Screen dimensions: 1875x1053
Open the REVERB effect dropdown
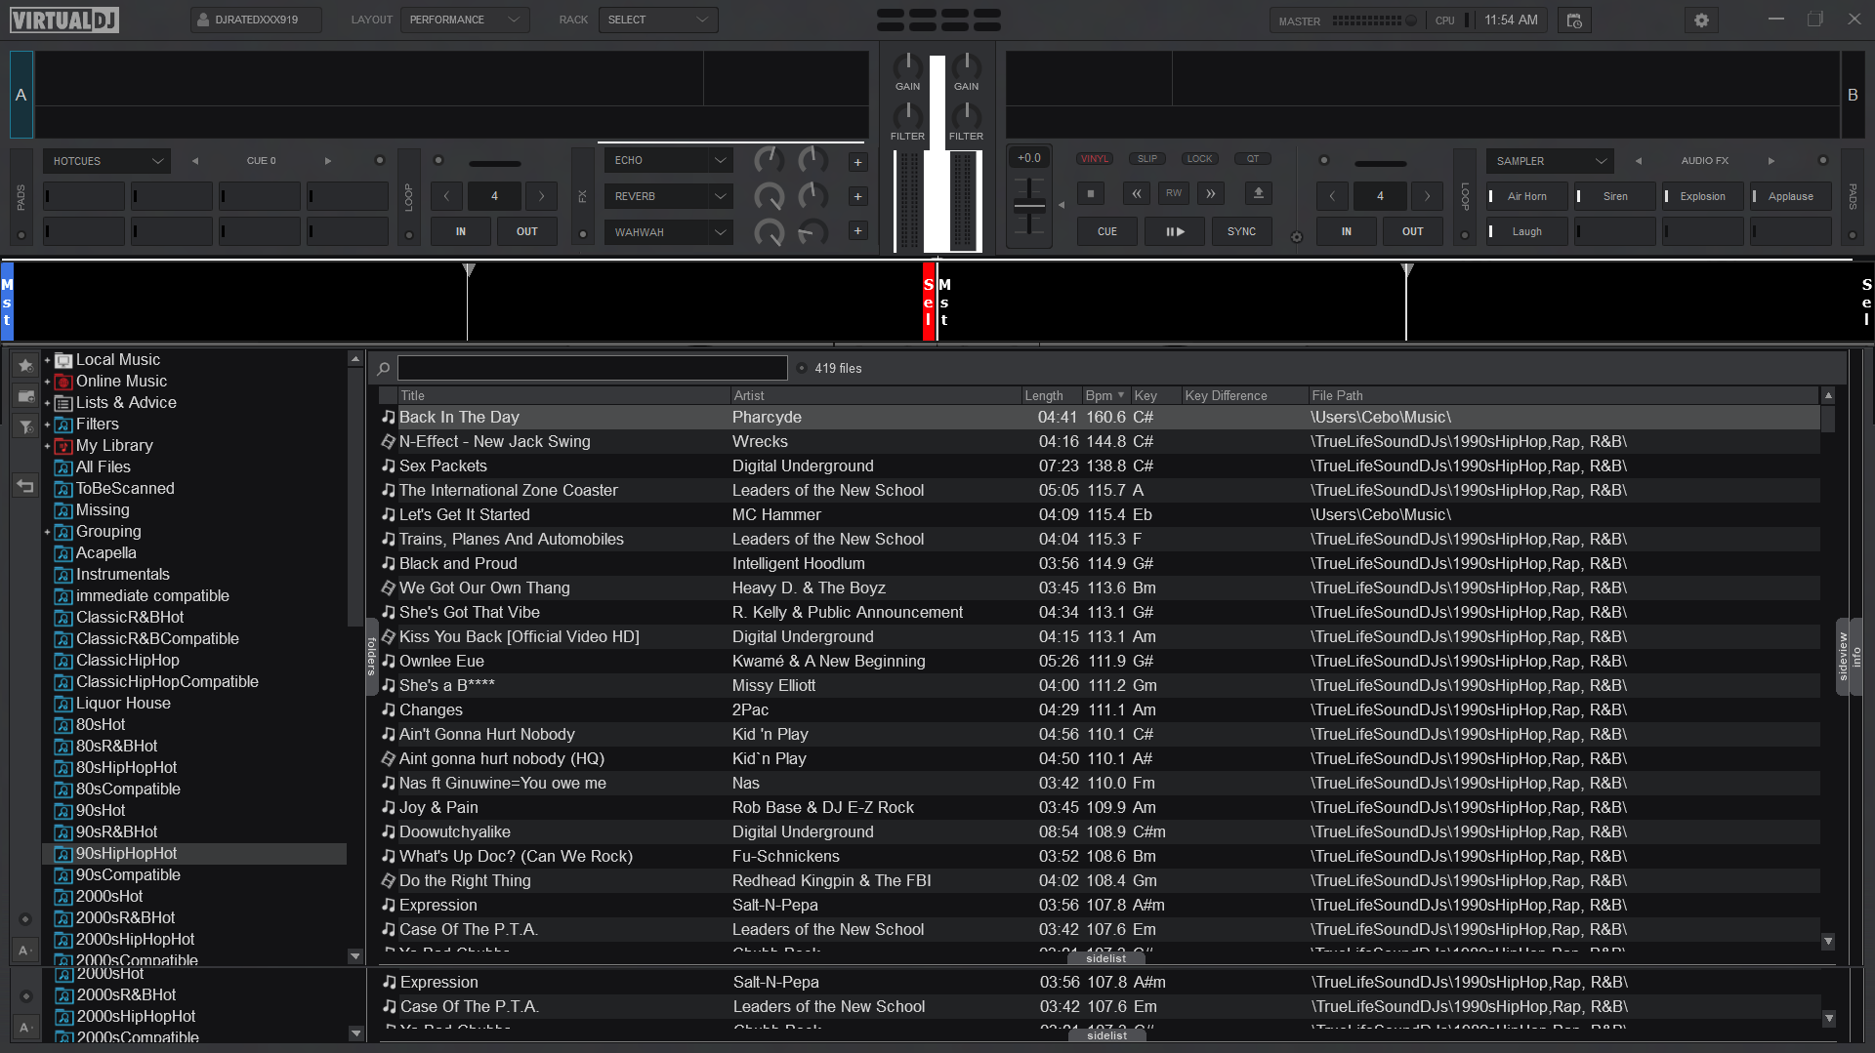(x=669, y=196)
